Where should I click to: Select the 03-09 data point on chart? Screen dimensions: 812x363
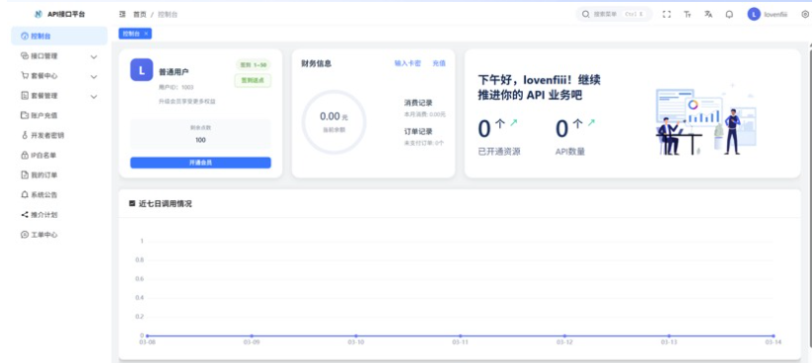[252, 336]
